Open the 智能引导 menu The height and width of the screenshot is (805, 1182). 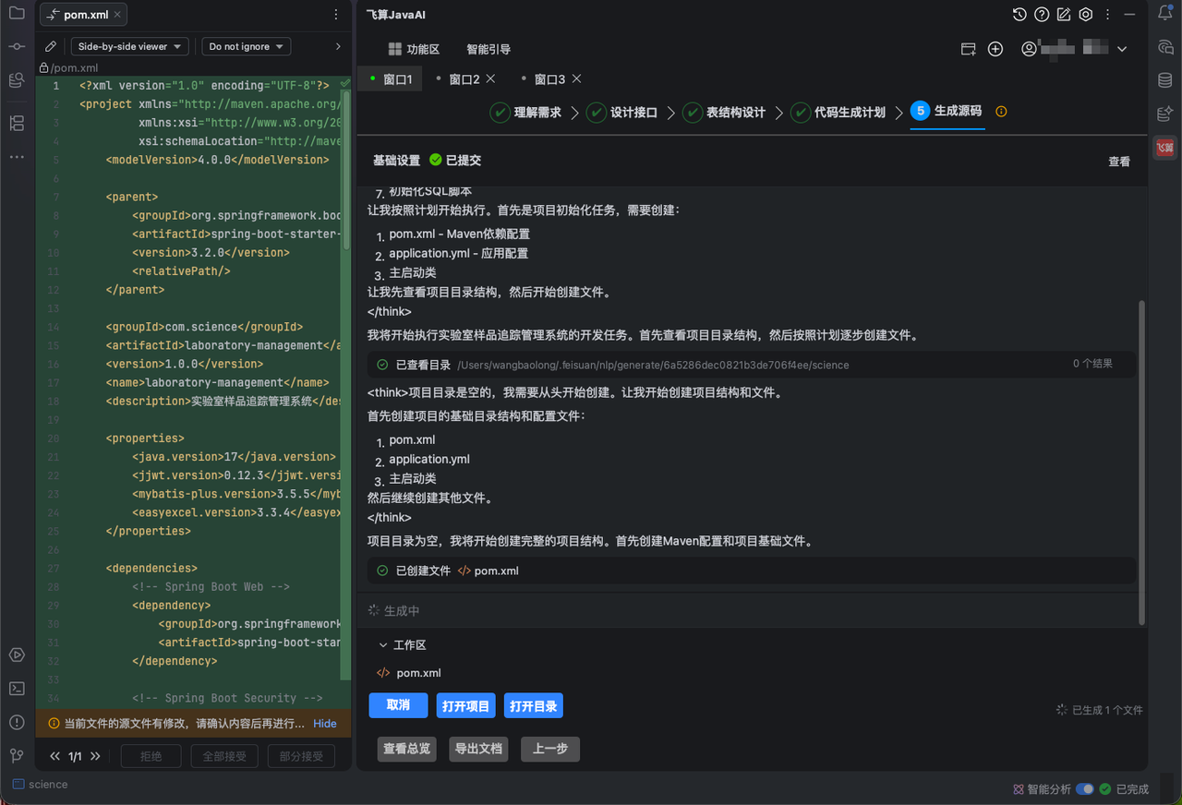tap(488, 49)
